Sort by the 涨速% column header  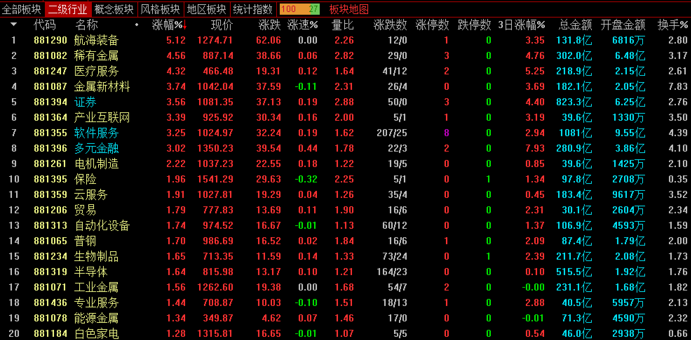[303, 25]
